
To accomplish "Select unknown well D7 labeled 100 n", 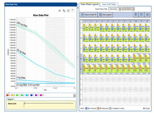I will pyautogui.click(x=119, y=59).
